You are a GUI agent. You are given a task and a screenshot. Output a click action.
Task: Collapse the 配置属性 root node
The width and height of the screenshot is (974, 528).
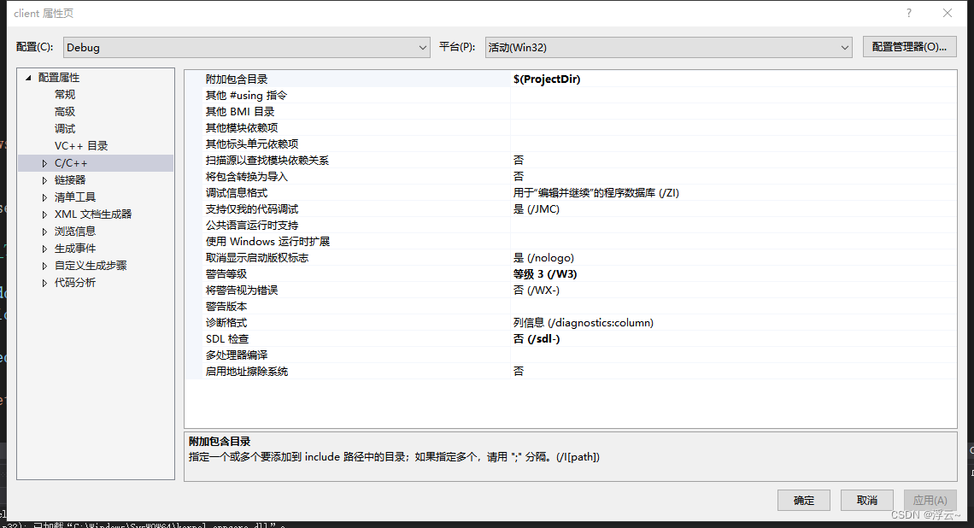(27, 77)
